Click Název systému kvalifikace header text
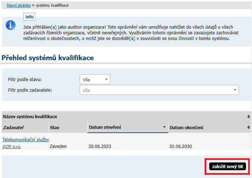Image resolution: width=252 pixels, height=178 pixels. click(30, 116)
